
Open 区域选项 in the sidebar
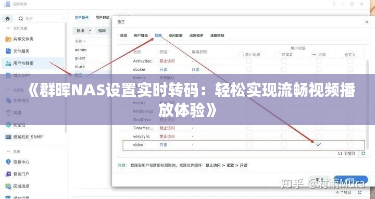point(17,186)
